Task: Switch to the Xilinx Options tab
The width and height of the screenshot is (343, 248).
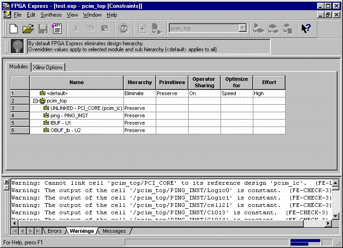Action: 48,67
